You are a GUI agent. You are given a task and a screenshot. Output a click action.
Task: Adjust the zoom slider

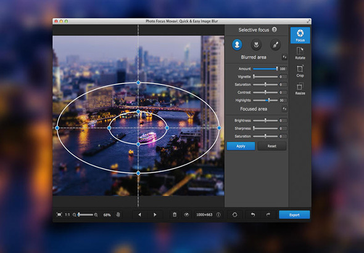click(x=85, y=215)
